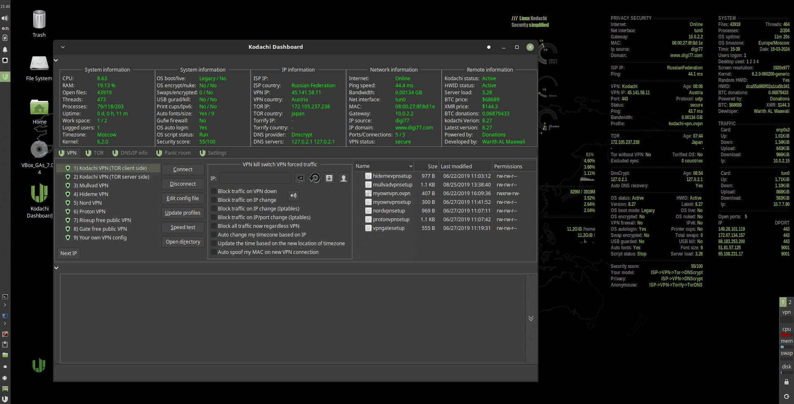Image resolution: width=794 pixels, height=404 pixels.
Task: Click the clipboard manager icon in the side panel
Action: (x=5, y=344)
